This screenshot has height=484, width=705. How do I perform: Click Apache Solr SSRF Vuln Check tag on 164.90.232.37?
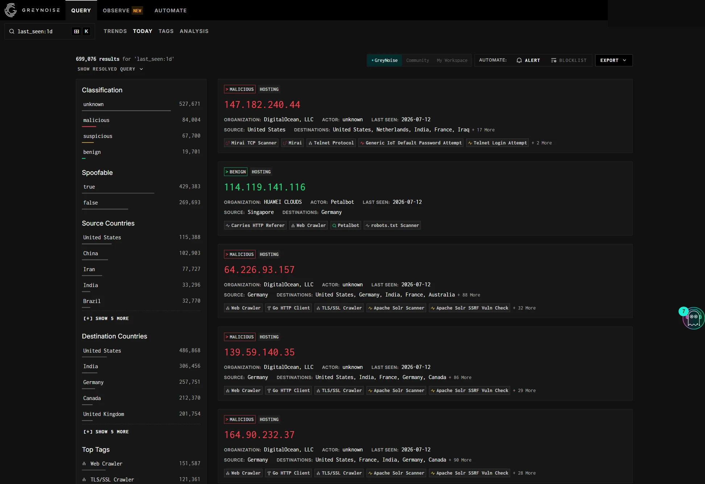pyautogui.click(x=469, y=473)
